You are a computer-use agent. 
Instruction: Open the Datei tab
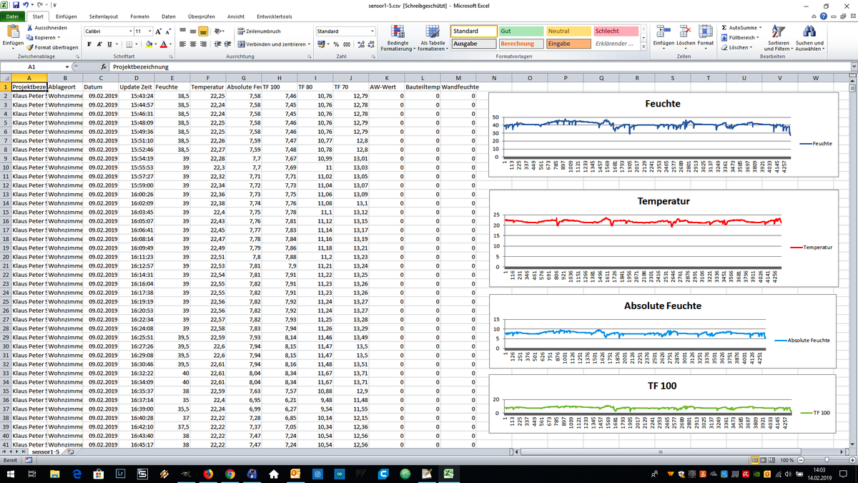point(12,16)
